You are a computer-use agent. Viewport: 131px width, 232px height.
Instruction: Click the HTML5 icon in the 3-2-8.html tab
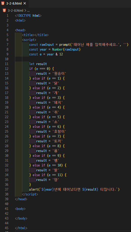(x=3, y=4)
